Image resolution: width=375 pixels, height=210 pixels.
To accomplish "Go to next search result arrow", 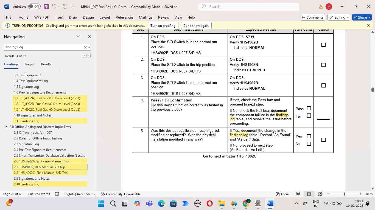I will click(x=88, y=56).
